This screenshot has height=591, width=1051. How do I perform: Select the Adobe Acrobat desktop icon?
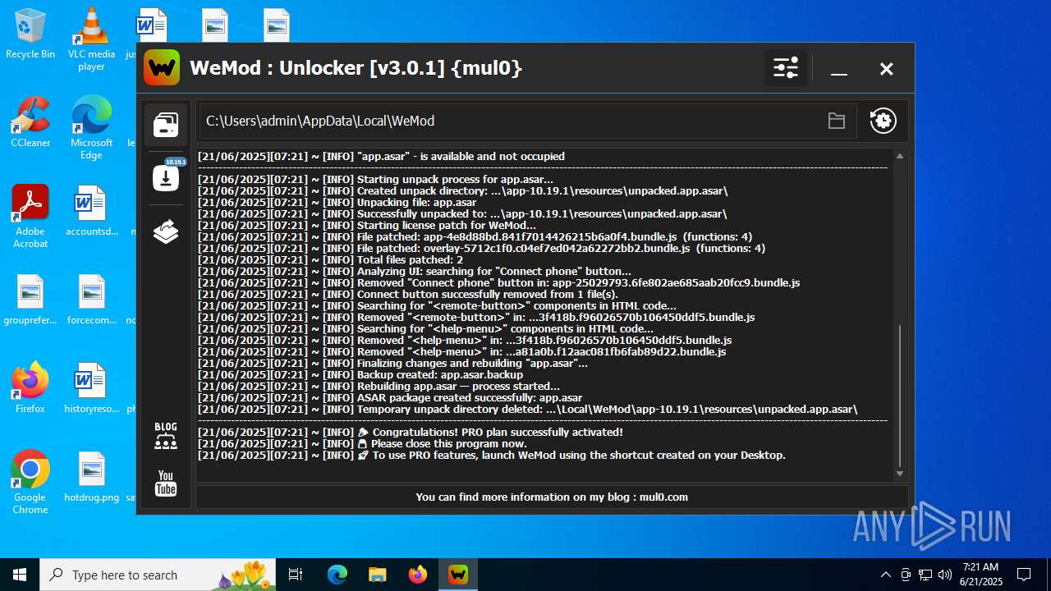point(30,217)
